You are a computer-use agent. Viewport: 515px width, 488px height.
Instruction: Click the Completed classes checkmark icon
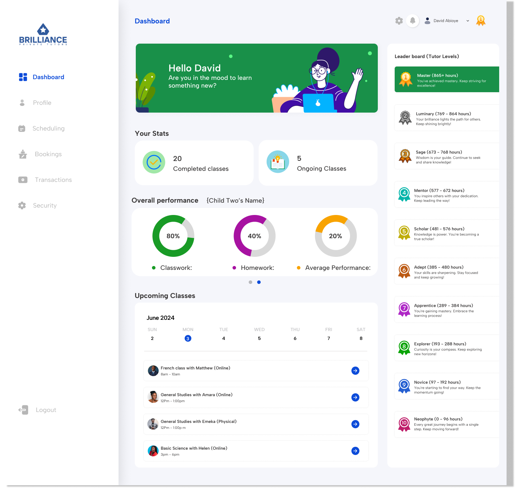pos(154,162)
